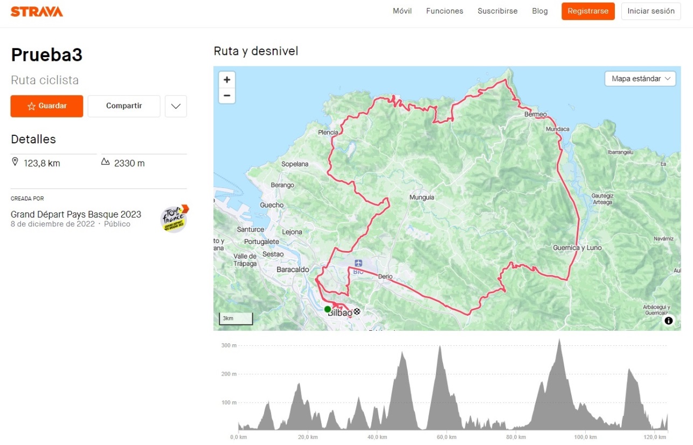Zoom out on the route map

(227, 96)
